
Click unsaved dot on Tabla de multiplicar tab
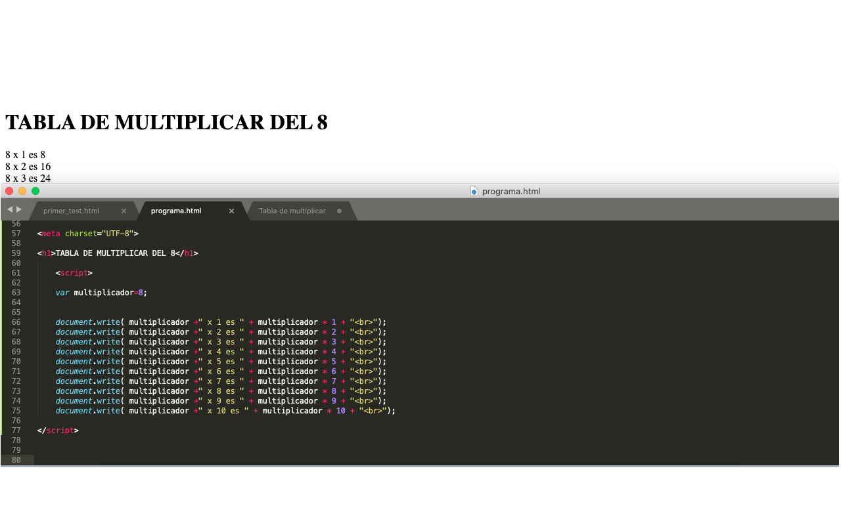(339, 211)
